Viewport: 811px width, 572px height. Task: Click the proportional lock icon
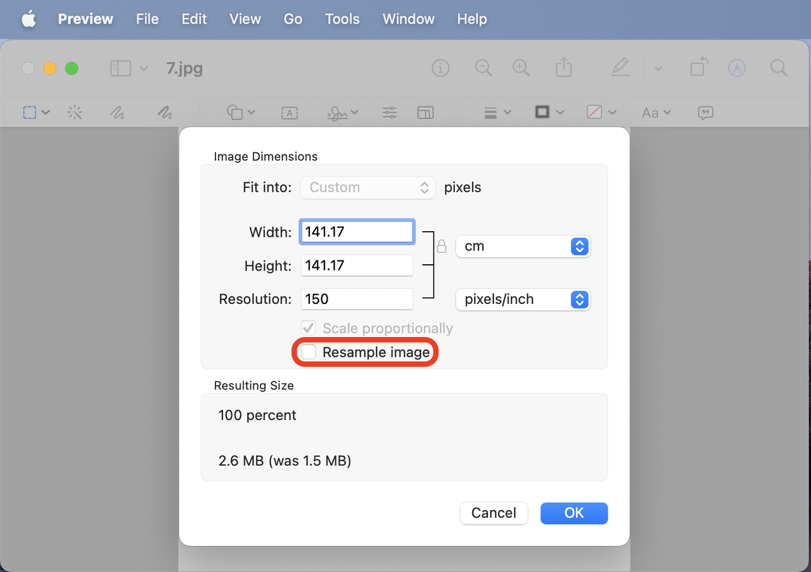tap(442, 246)
